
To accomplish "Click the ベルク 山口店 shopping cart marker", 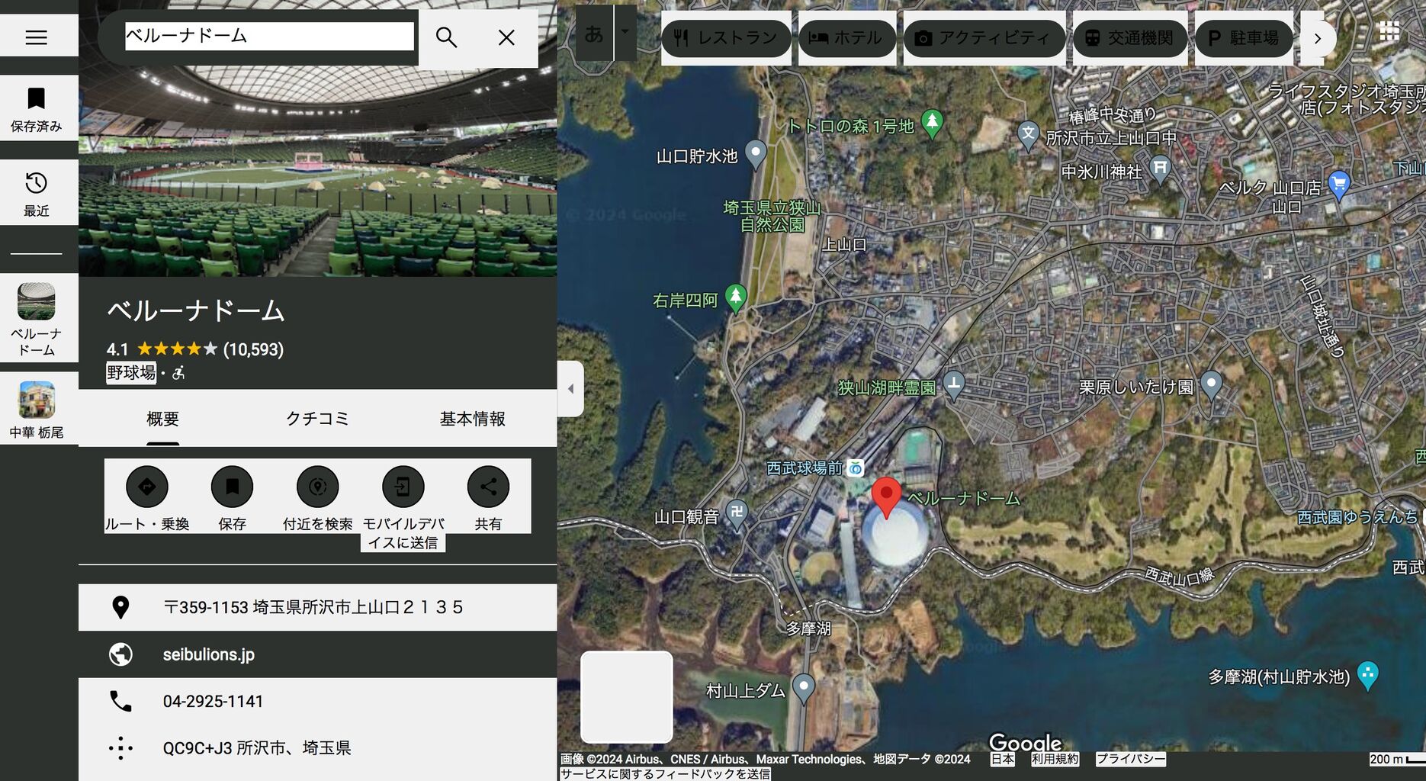I will pyautogui.click(x=1339, y=185).
